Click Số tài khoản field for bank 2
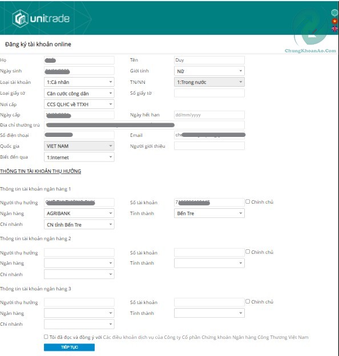Image resolution: width=339 pixels, height=356 pixels. pyautogui.click(x=209, y=253)
